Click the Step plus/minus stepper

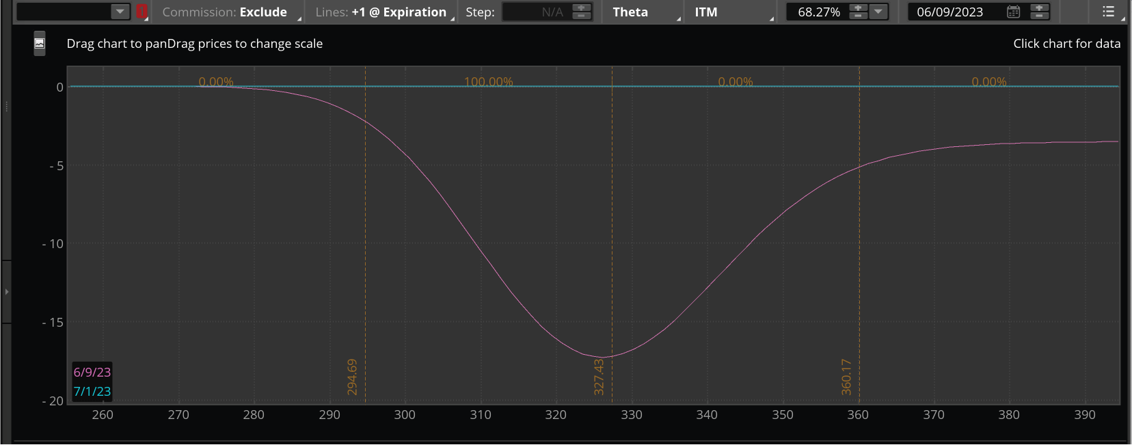click(581, 12)
